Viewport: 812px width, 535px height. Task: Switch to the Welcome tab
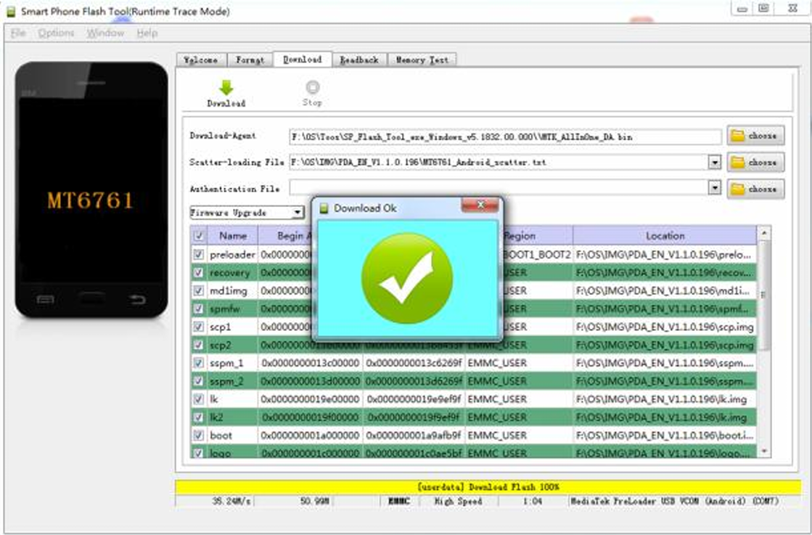point(201,60)
